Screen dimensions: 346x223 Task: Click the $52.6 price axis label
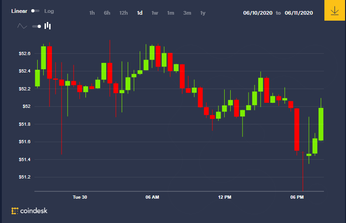(24, 54)
